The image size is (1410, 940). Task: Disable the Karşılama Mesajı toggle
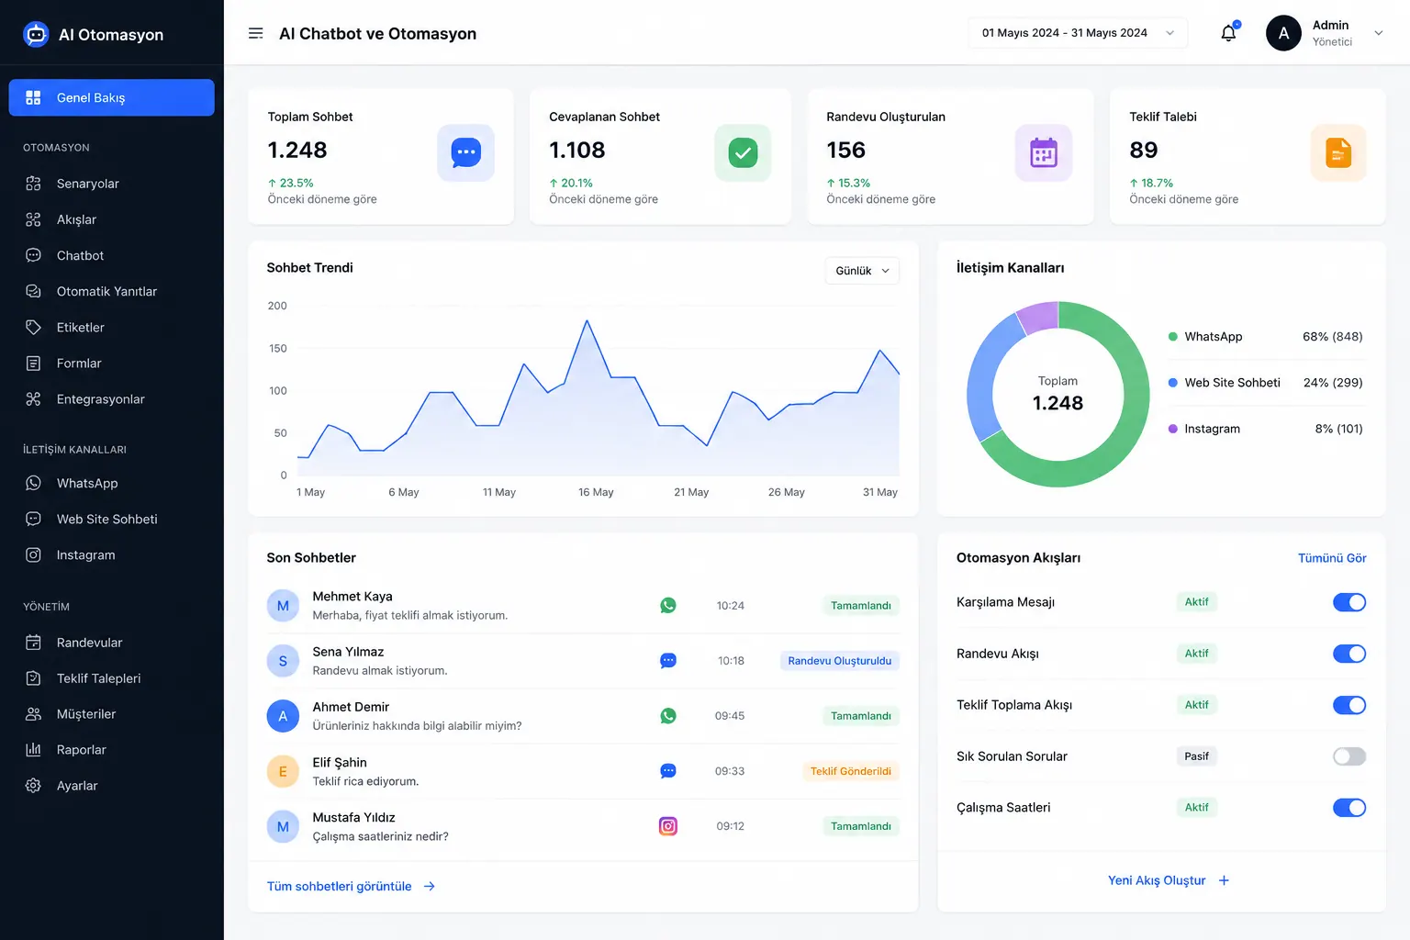click(1349, 602)
